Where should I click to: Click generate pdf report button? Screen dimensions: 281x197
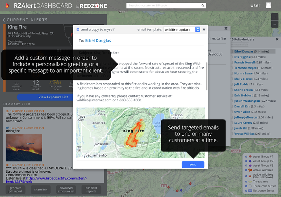coord(15,190)
